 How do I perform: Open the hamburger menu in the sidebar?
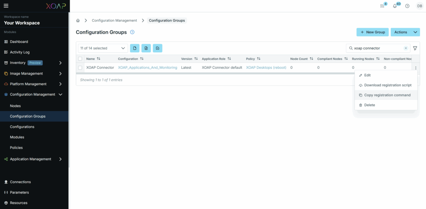[6, 6]
